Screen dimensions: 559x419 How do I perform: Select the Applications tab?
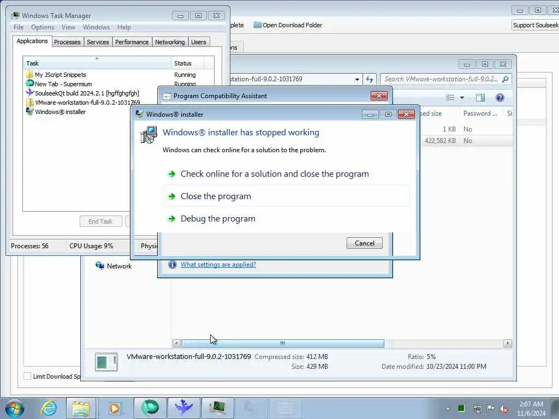click(x=32, y=41)
